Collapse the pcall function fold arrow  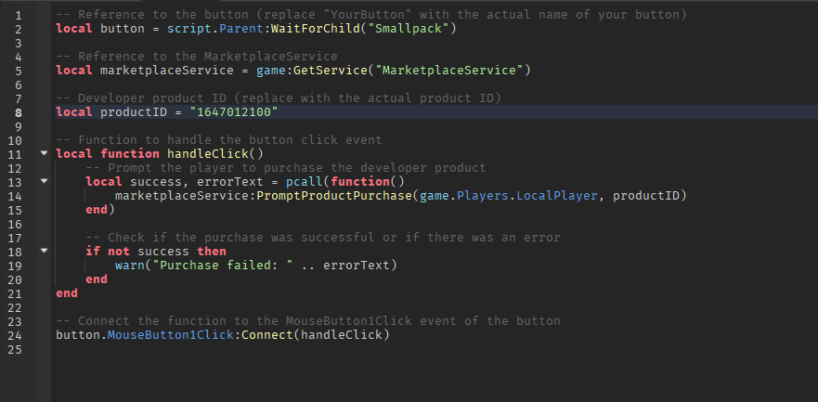coord(44,181)
